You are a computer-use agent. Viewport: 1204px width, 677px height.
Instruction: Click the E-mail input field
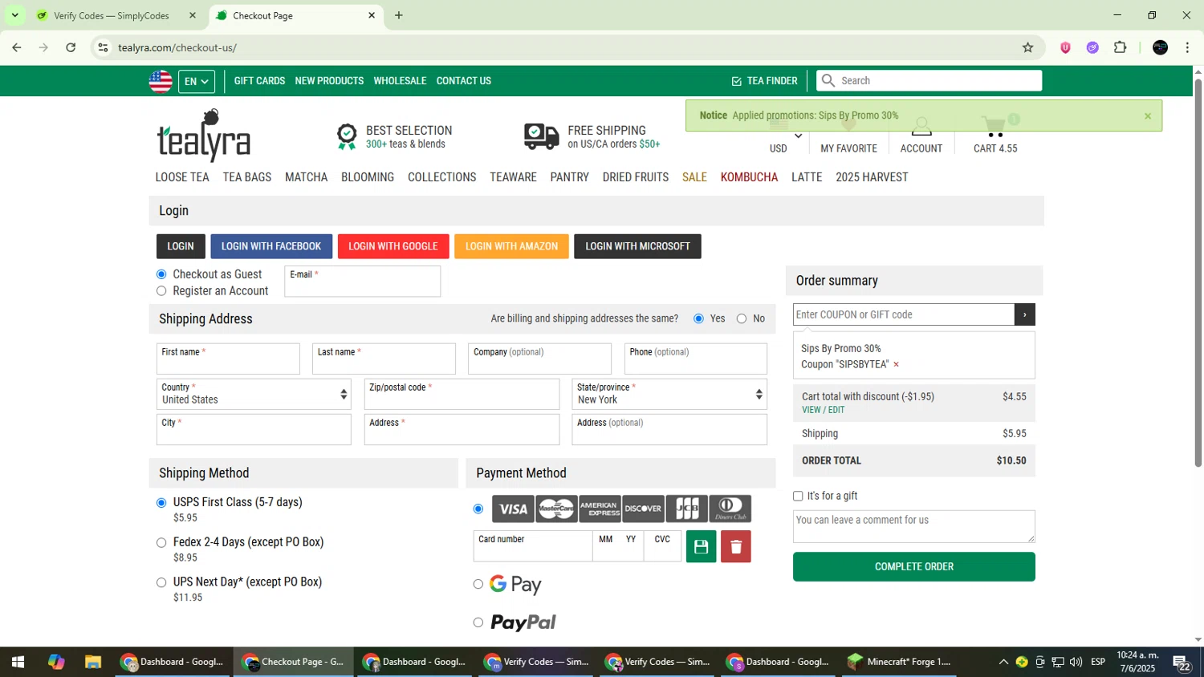pos(362,282)
